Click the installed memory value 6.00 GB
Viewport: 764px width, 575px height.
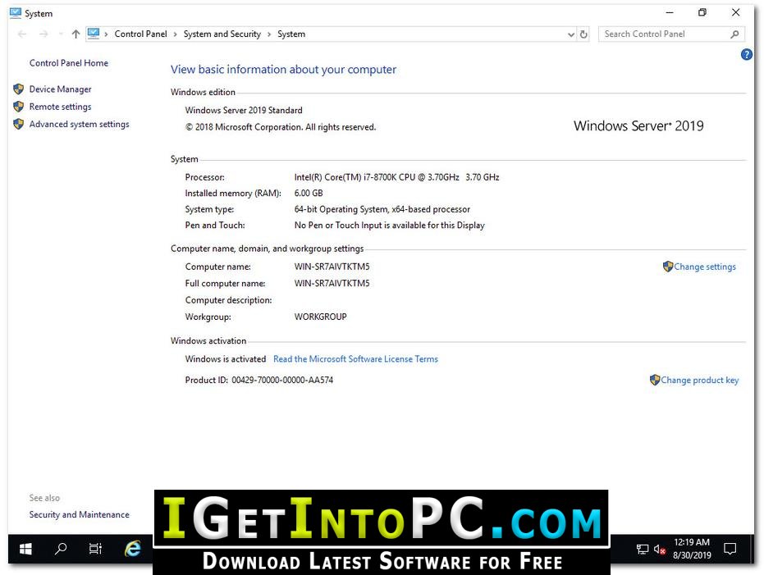click(x=309, y=194)
